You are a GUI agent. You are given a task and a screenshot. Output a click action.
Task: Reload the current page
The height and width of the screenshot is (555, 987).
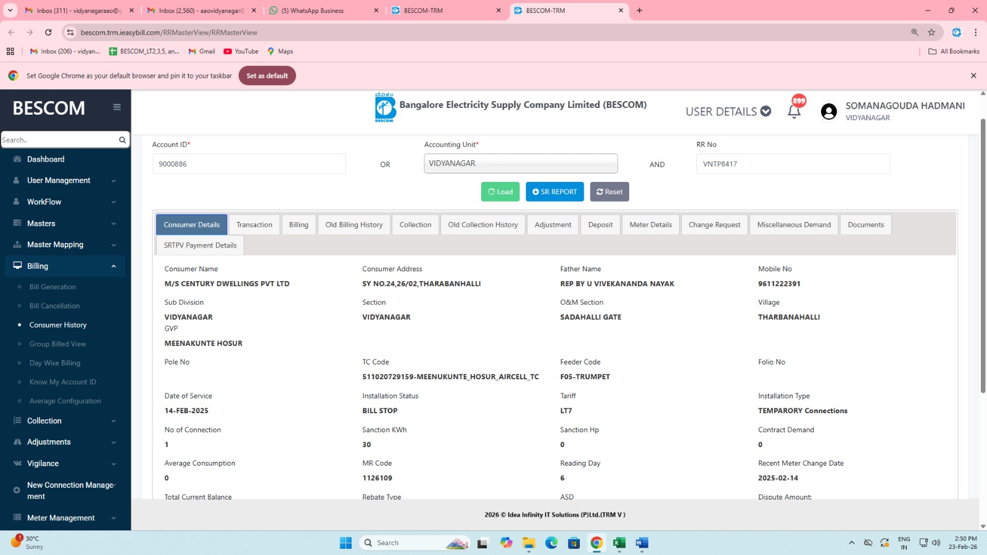point(48,32)
